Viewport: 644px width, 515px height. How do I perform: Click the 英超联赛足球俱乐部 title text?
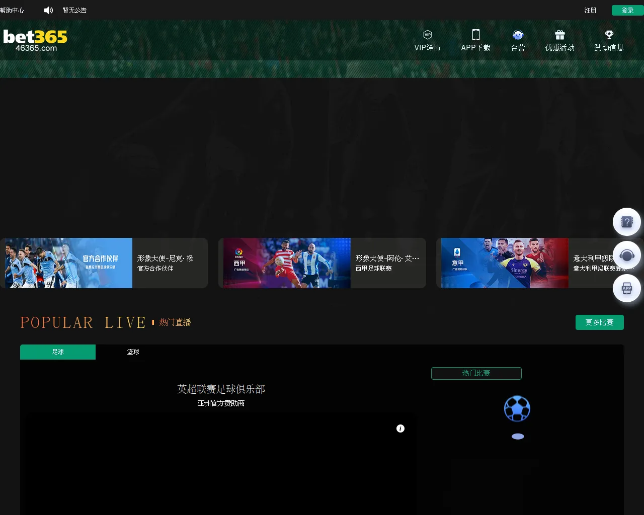point(221,389)
